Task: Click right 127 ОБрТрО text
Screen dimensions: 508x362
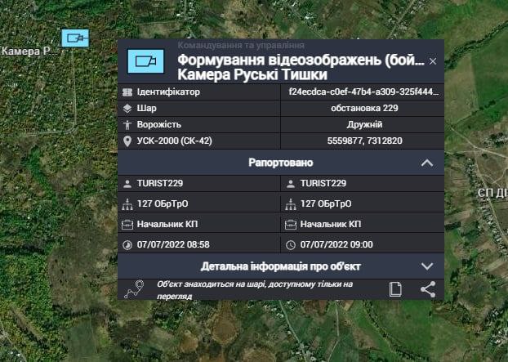Action: click(326, 203)
